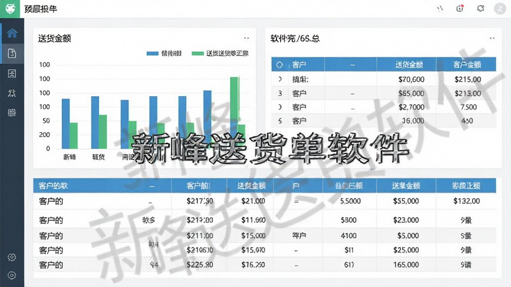Sort by 客户 column in top table
The width and height of the screenshot is (511, 287).
coord(299,65)
